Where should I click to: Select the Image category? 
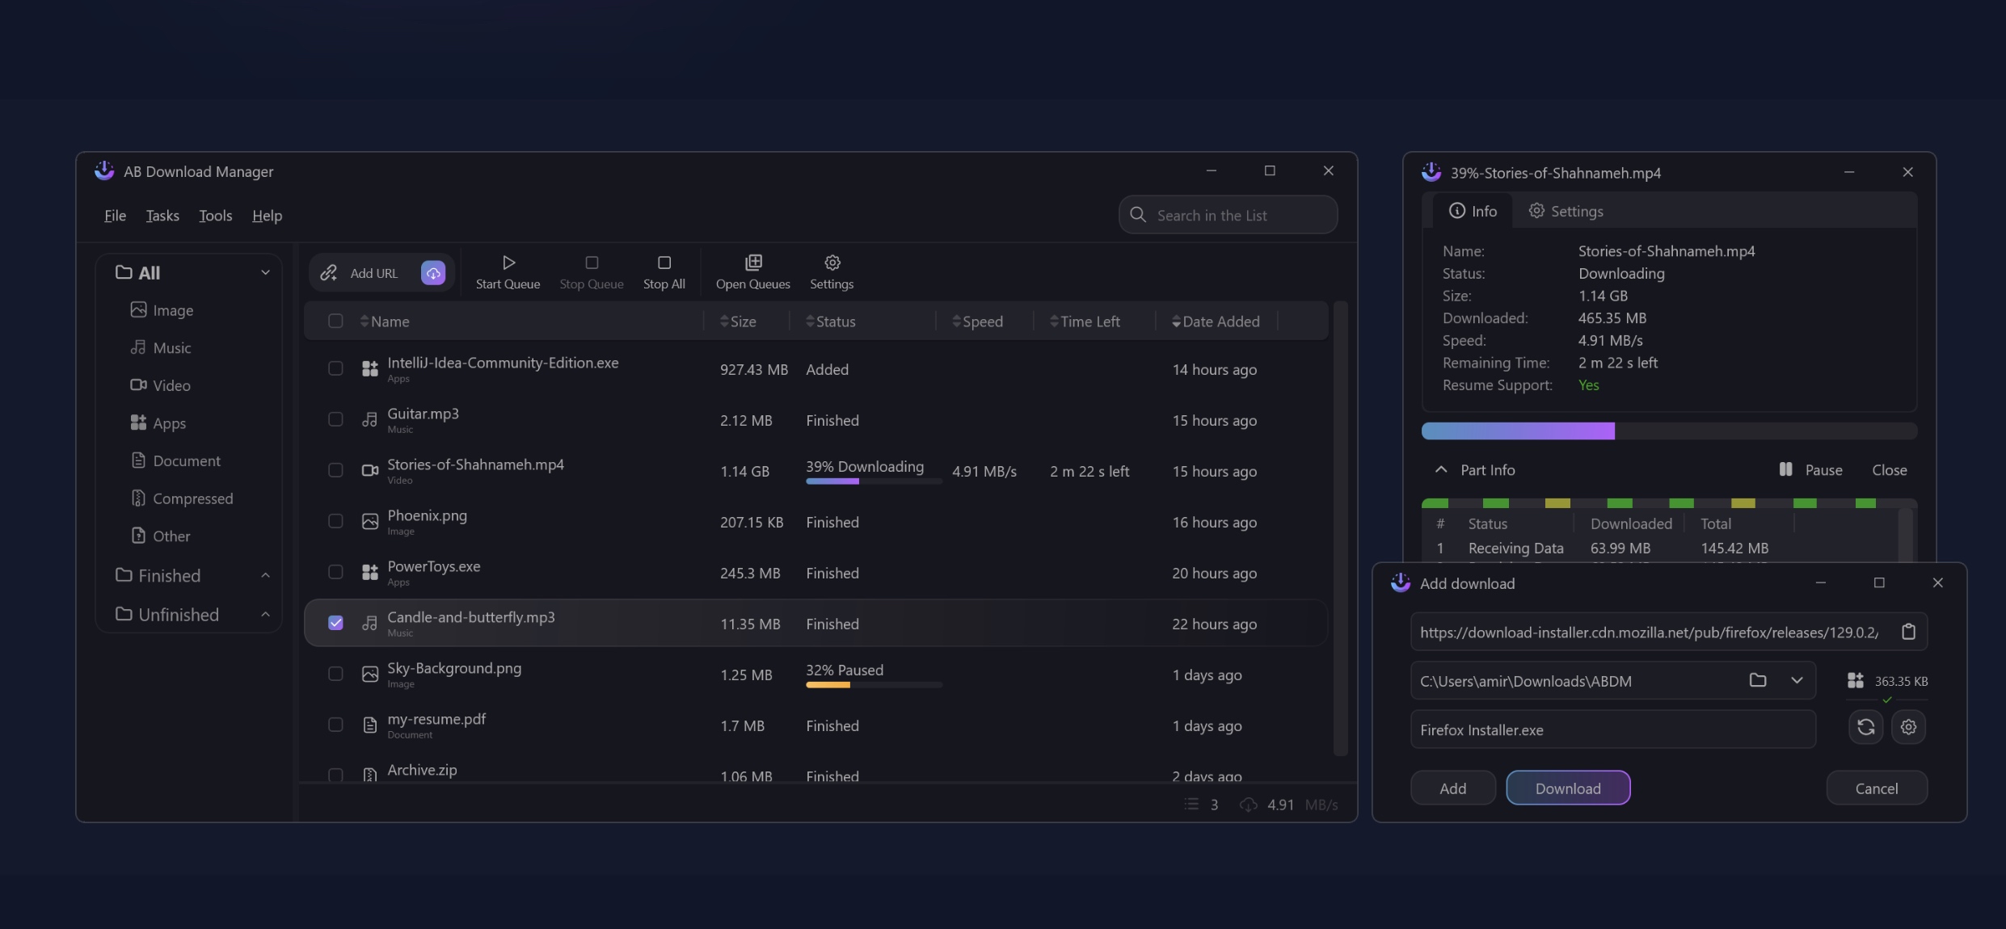[x=162, y=310]
